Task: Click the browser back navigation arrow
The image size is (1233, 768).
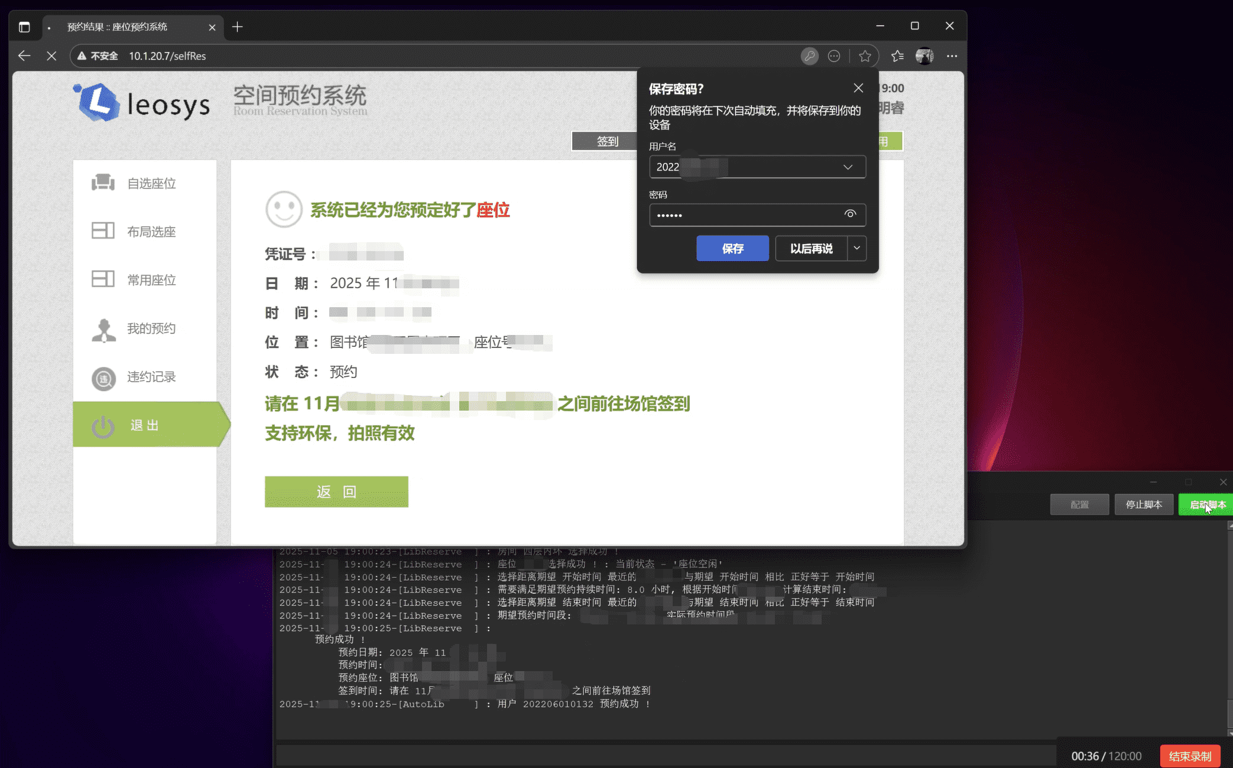Action: (x=24, y=56)
